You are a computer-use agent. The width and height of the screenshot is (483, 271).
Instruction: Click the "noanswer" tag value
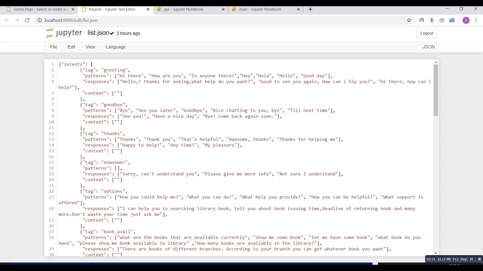114,163
